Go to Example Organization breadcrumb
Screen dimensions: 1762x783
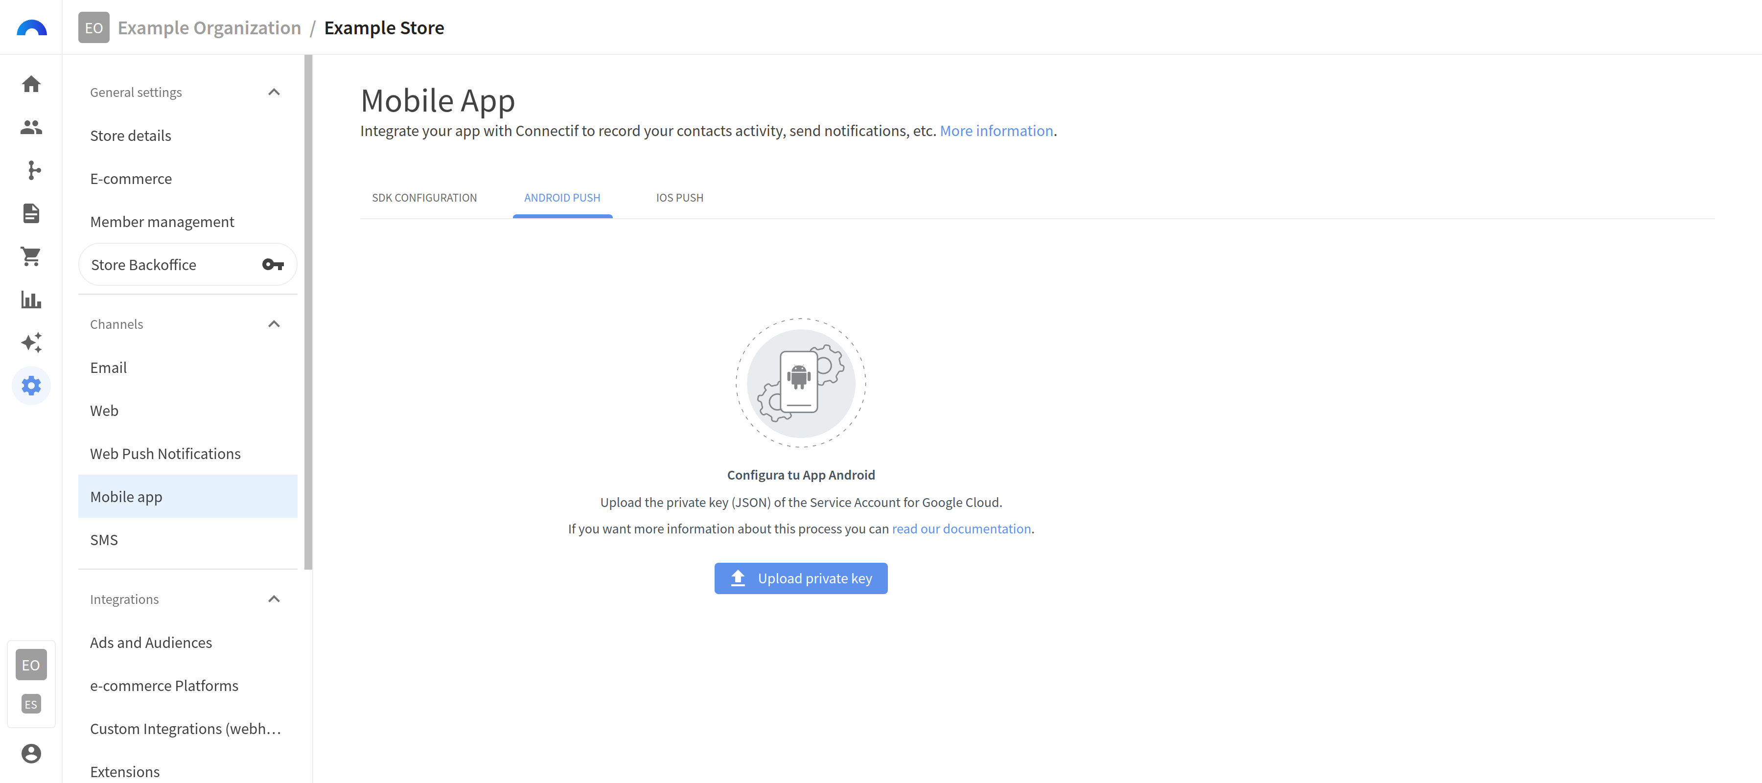coord(209,28)
